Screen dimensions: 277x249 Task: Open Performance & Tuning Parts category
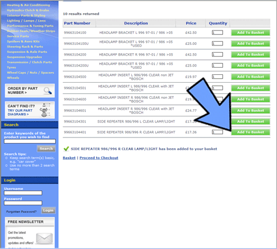pos(30,26)
